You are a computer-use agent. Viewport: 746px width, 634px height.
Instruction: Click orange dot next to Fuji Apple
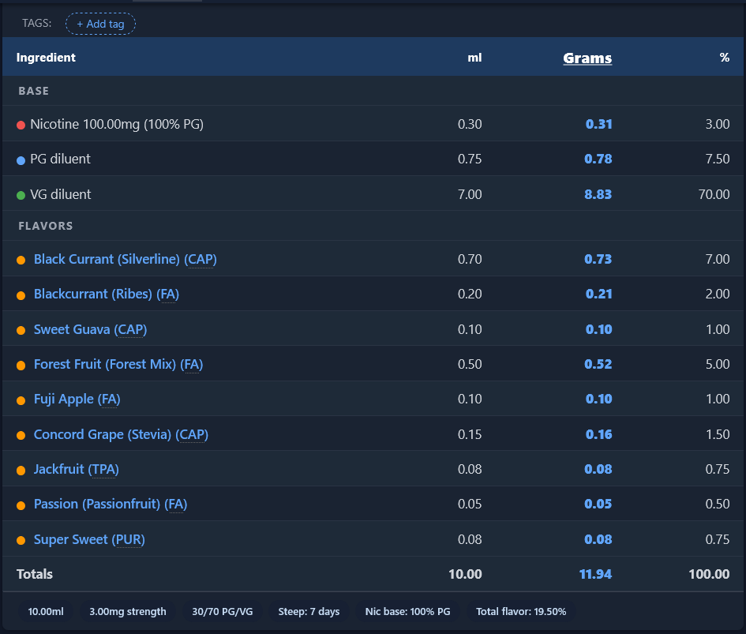click(x=21, y=400)
